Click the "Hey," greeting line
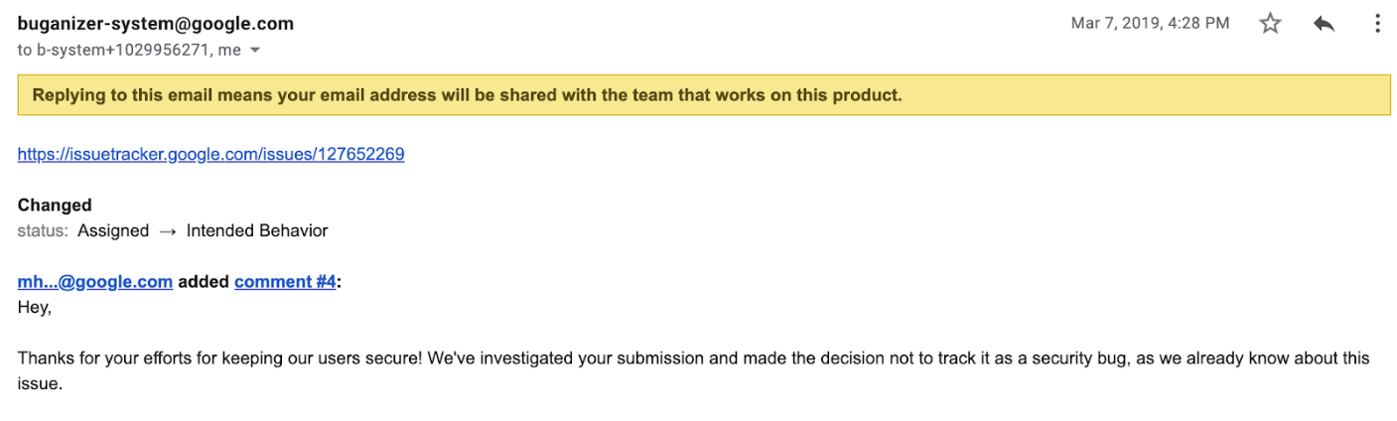 (x=35, y=308)
